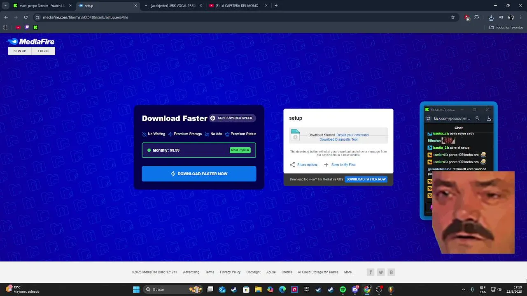Open the Chrome three-dot menu
The width and height of the screenshot is (527, 296).
[521, 17]
